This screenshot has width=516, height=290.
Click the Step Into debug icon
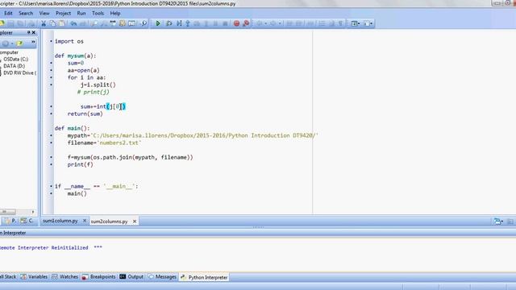tap(188, 23)
